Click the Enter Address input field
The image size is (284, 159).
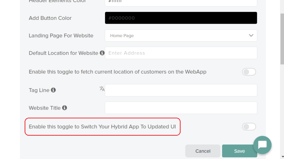click(181, 53)
